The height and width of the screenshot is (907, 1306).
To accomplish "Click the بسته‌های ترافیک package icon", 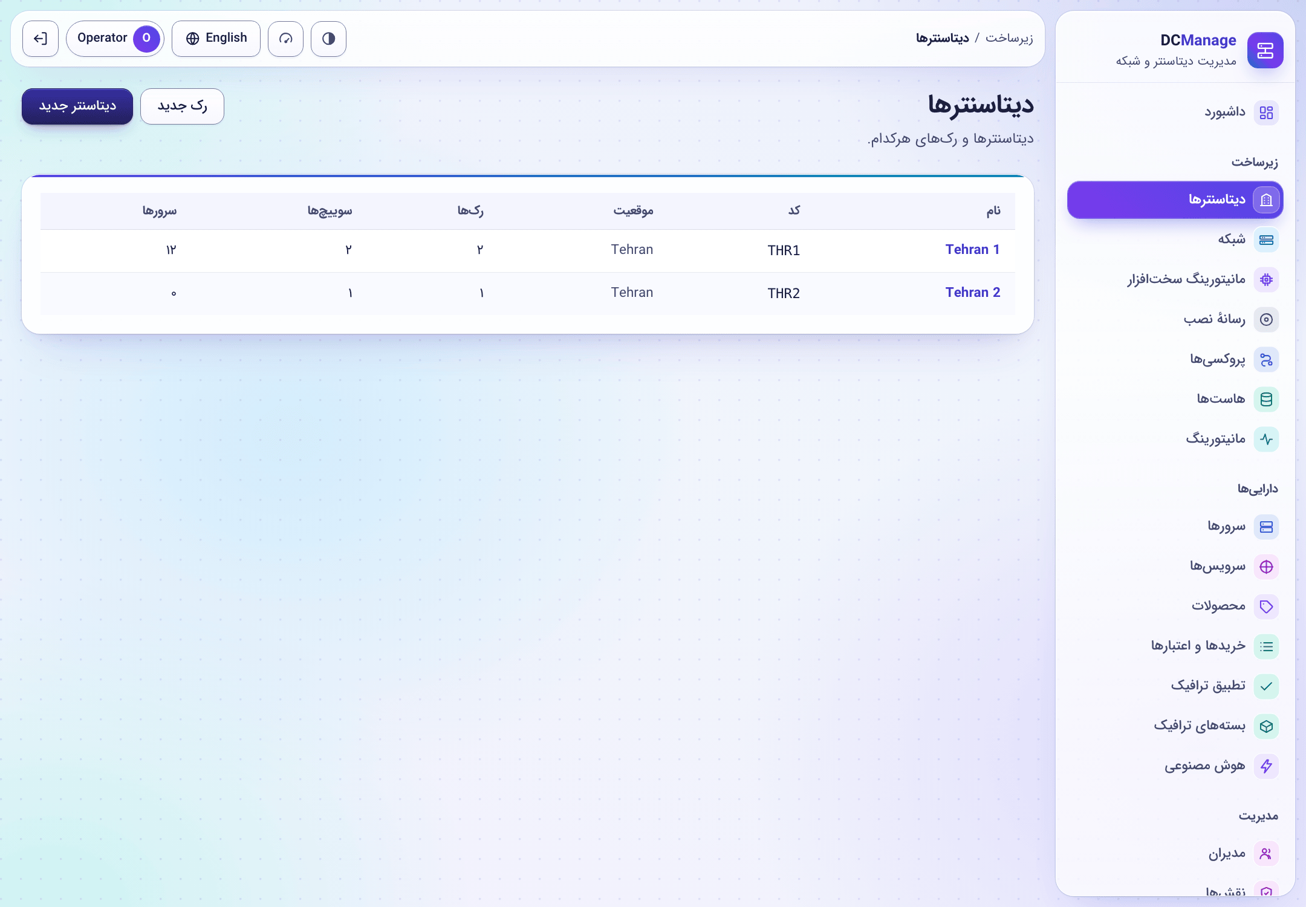I will [1266, 726].
